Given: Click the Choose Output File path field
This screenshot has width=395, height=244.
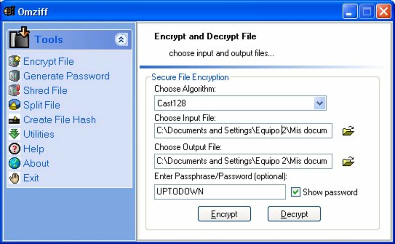Looking at the screenshot, I should coord(243,161).
